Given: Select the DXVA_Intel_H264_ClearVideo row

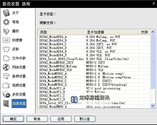Looking at the screenshot, I should (x=94, y=59).
